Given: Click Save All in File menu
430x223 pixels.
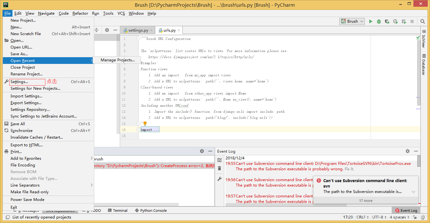Looking at the screenshot, I should (x=48, y=124).
